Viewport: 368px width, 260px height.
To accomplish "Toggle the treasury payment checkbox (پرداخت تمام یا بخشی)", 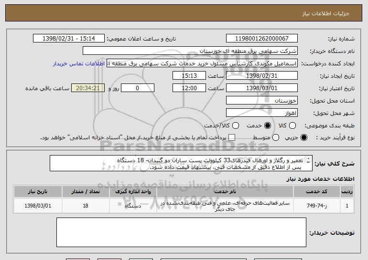I will click(x=233, y=138).
